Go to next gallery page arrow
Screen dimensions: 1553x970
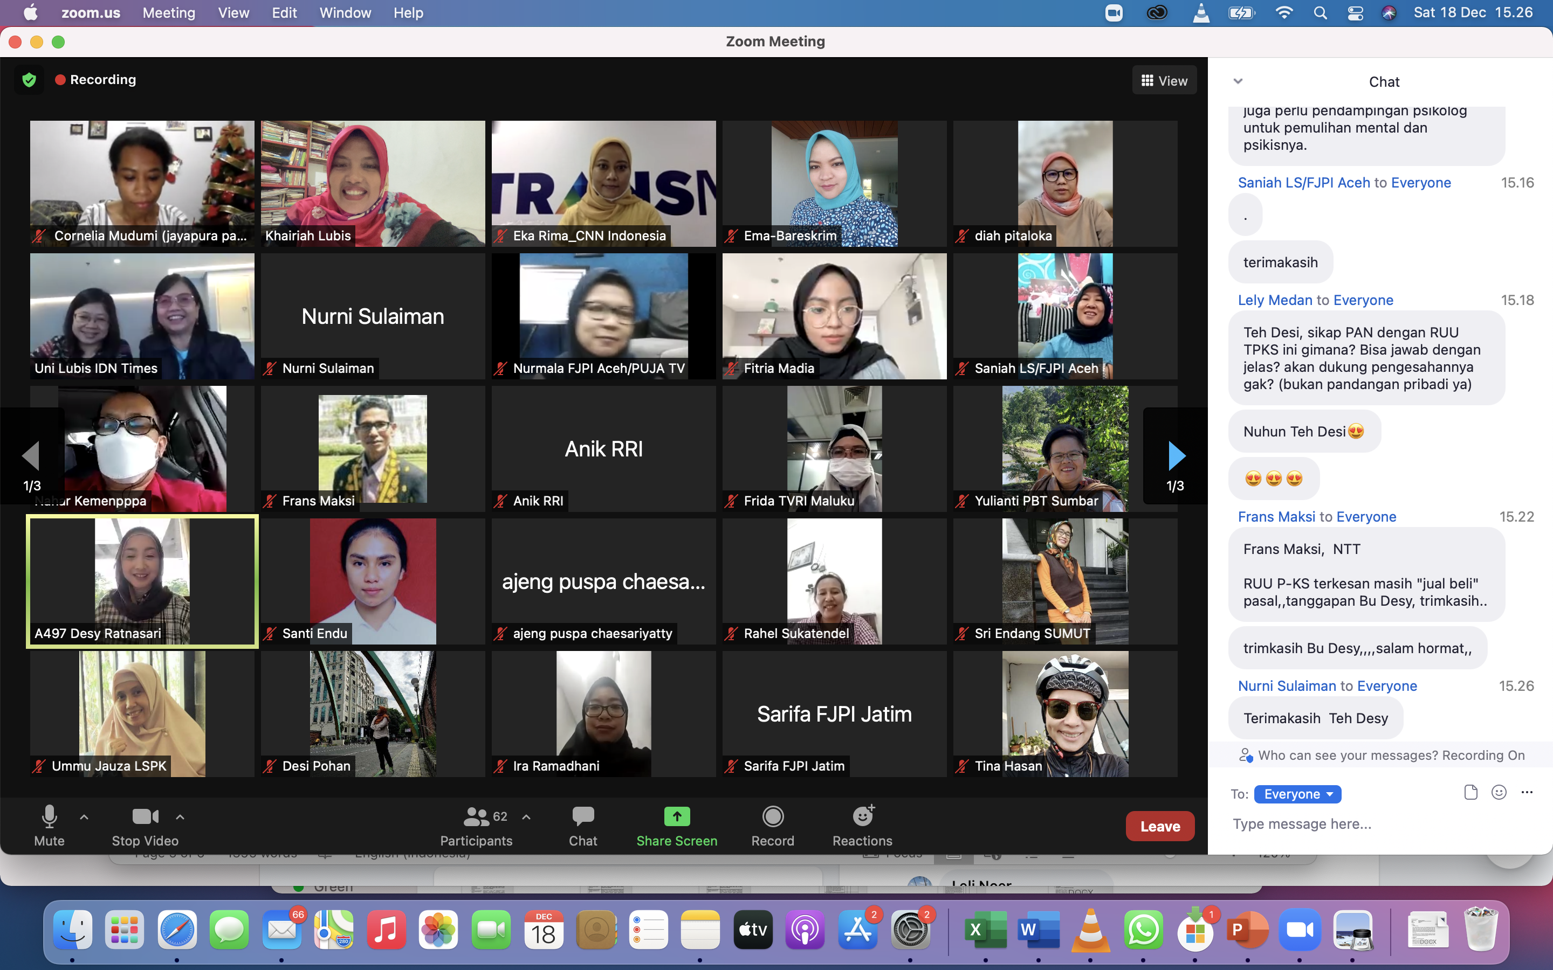(x=1176, y=455)
